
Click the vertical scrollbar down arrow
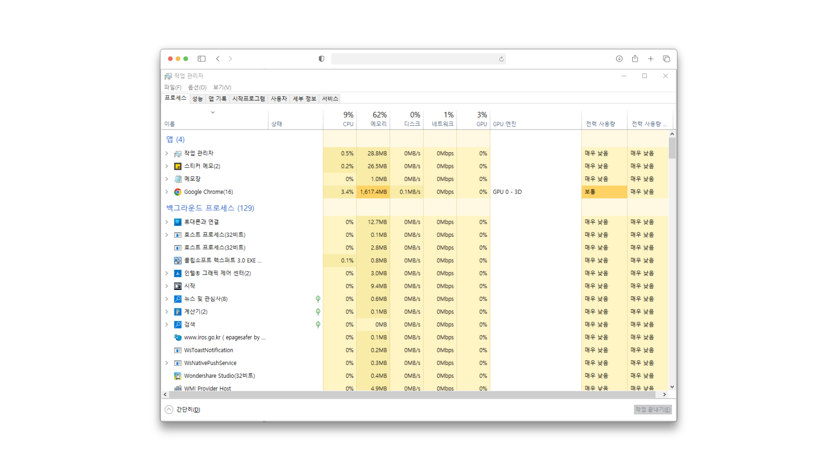[x=672, y=387]
